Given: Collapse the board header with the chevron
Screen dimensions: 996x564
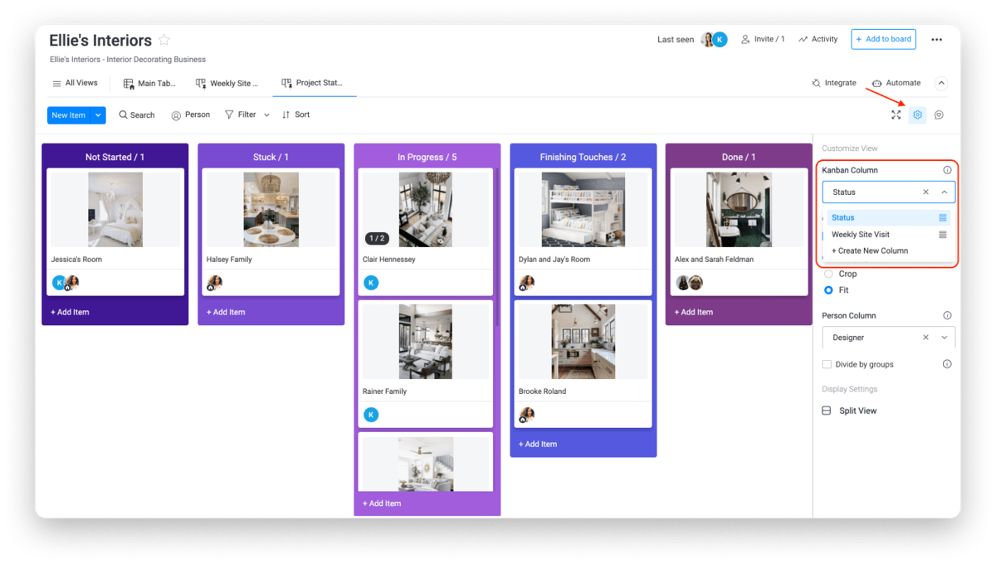Looking at the screenshot, I should (941, 83).
